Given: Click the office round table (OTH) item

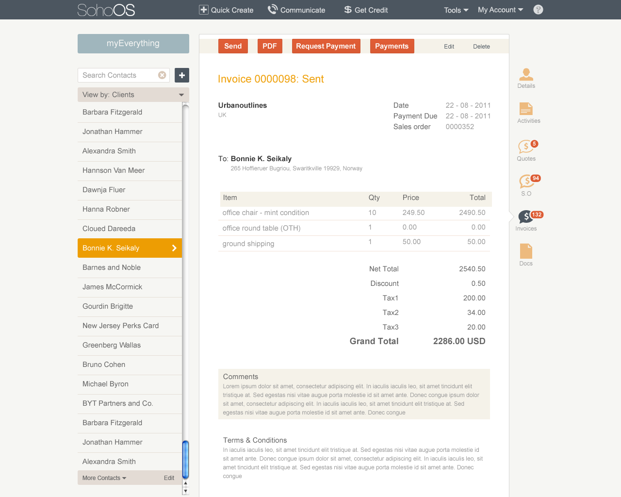Looking at the screenshot, I should [261, 228].
